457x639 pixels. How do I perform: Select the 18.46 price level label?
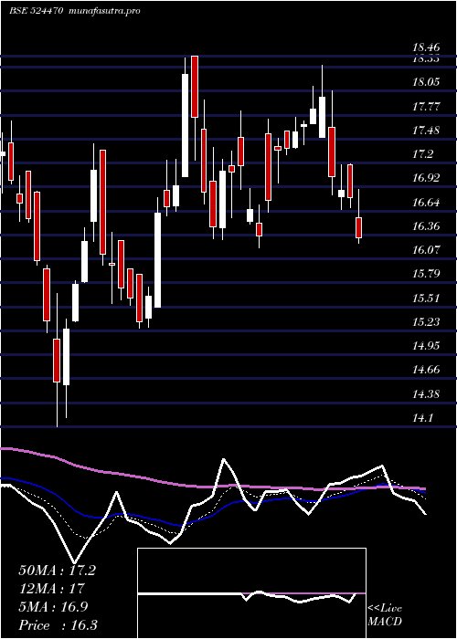point(427,48)
